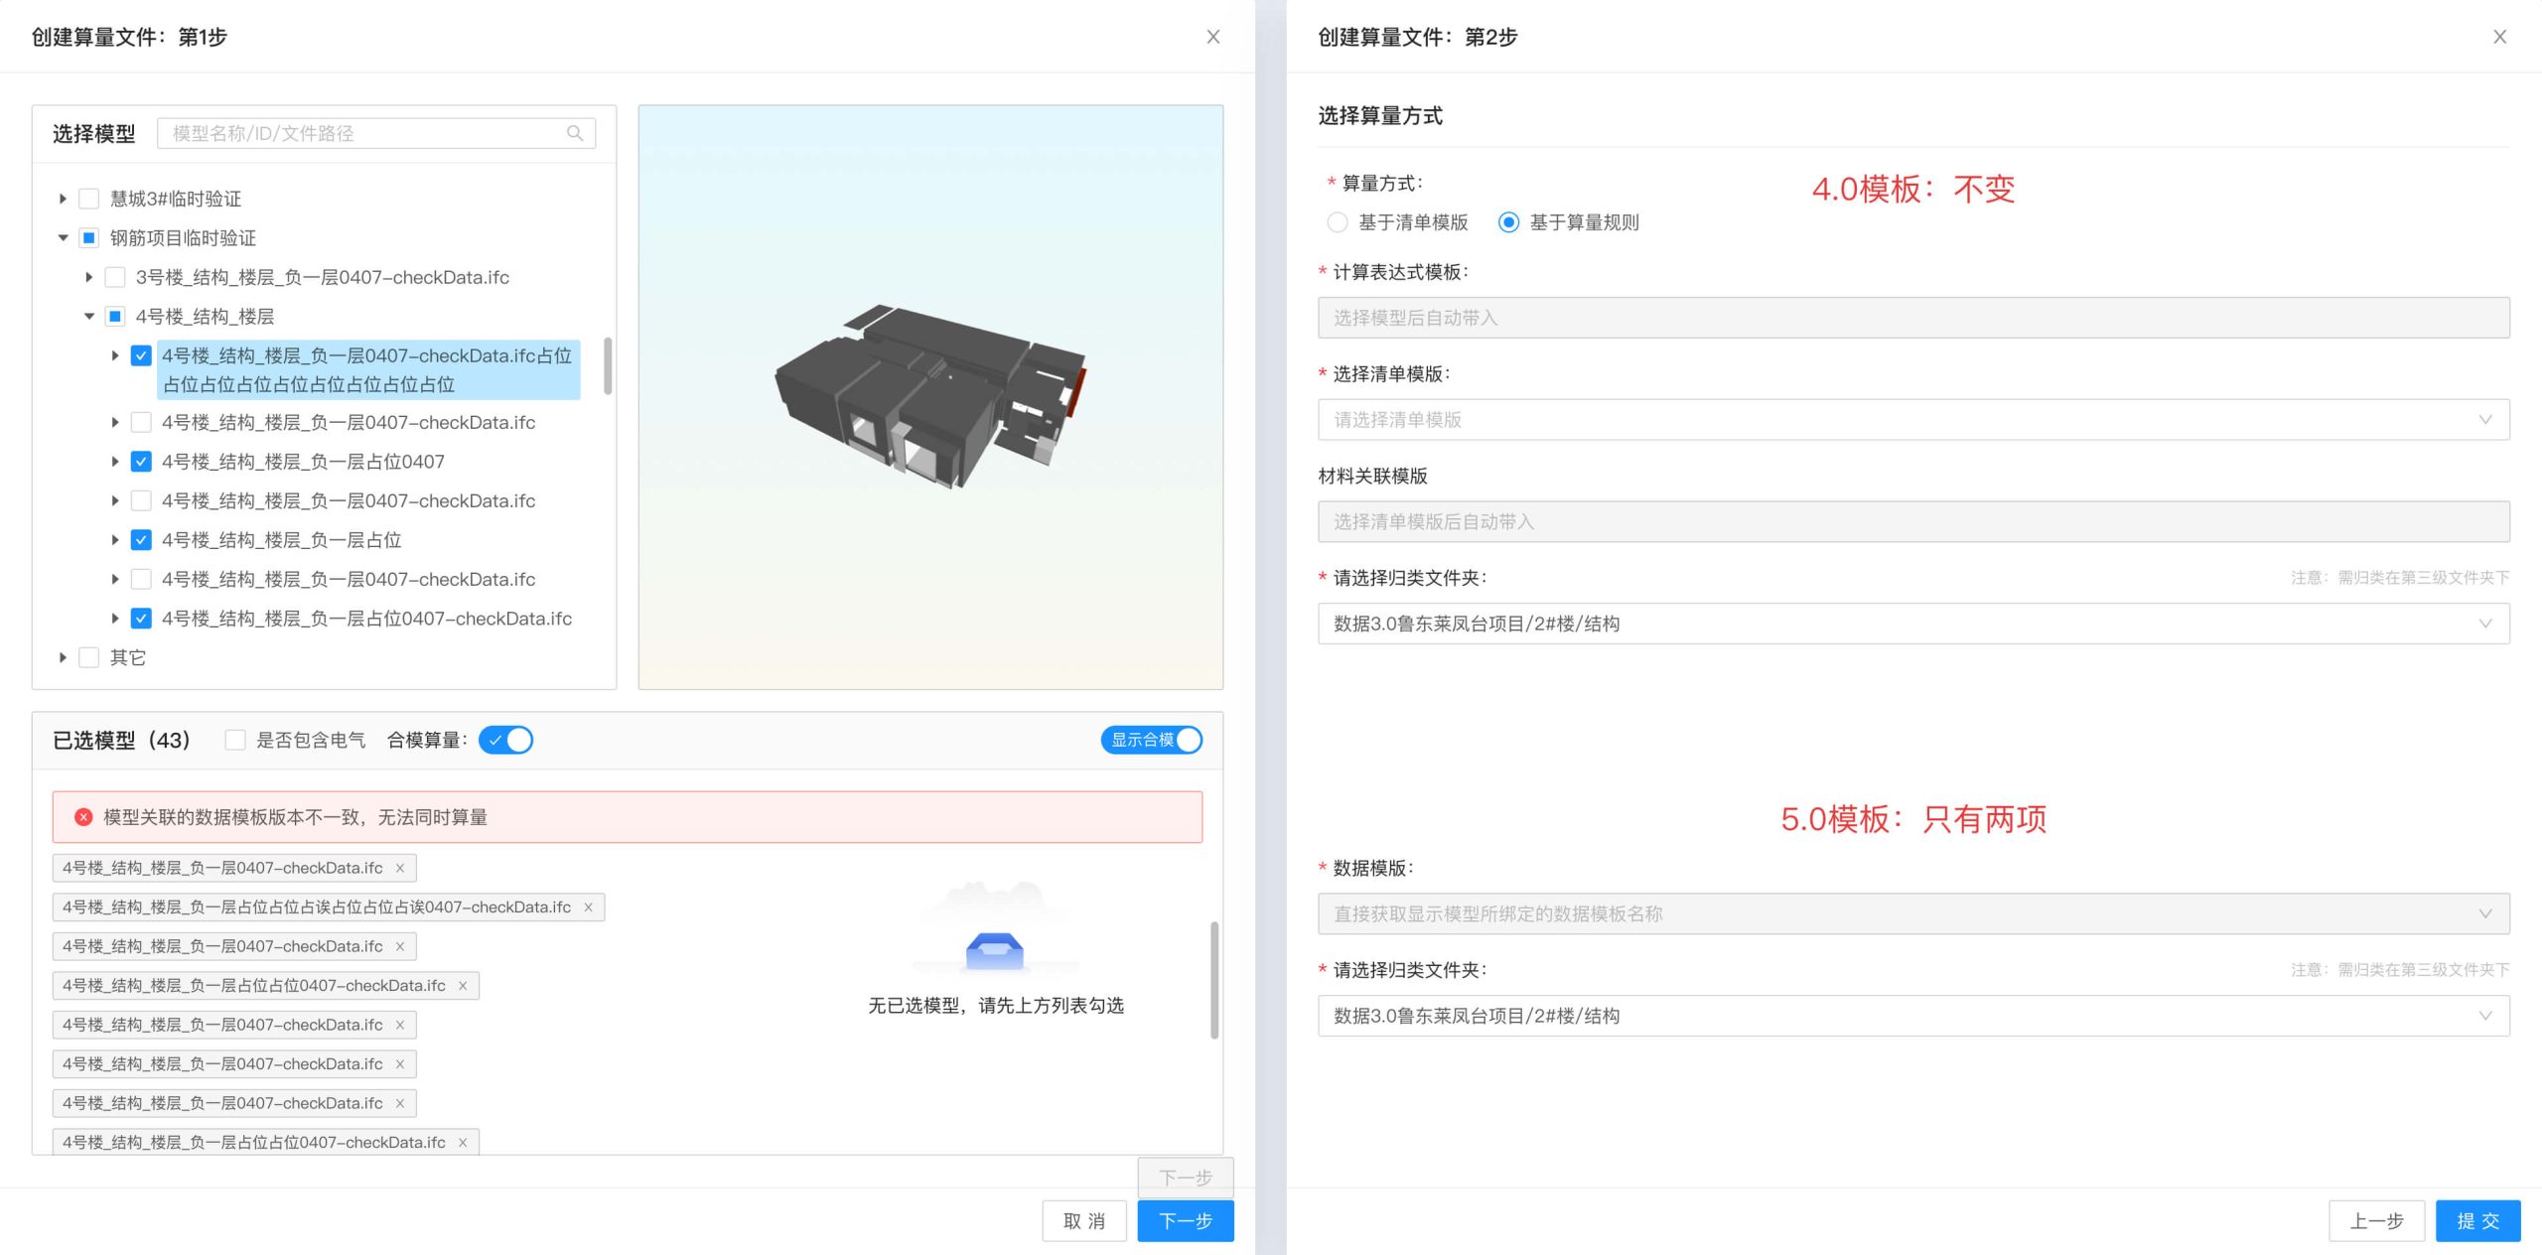
Task: Open the 选择清单模版 dropdown
Action: click(1912, 420)
